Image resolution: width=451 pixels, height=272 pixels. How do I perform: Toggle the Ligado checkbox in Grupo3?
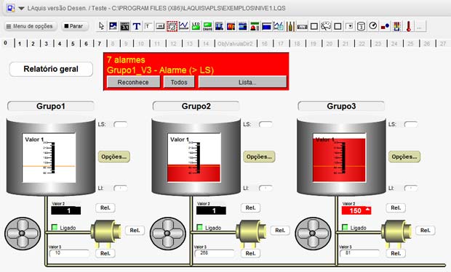345,227
